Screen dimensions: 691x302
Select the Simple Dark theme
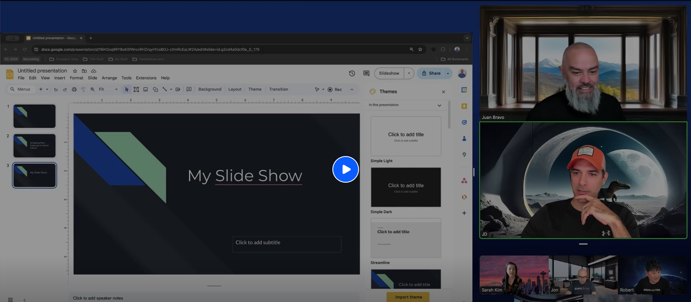click(406, 187)
